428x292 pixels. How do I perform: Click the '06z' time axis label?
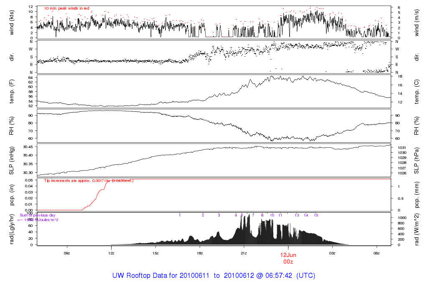pos(377,253)
